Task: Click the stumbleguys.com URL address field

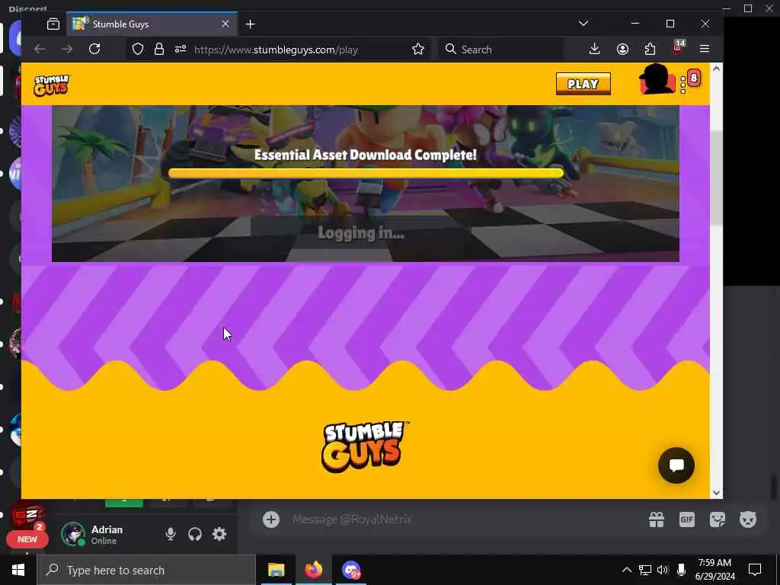Action: (276, 50)
